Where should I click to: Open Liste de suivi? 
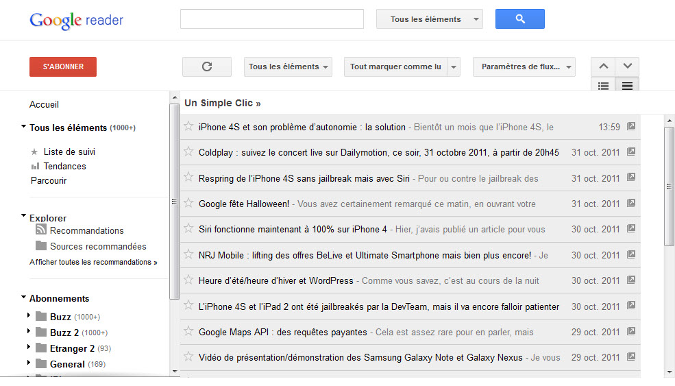pyautogui.click(x=69, y=152)
